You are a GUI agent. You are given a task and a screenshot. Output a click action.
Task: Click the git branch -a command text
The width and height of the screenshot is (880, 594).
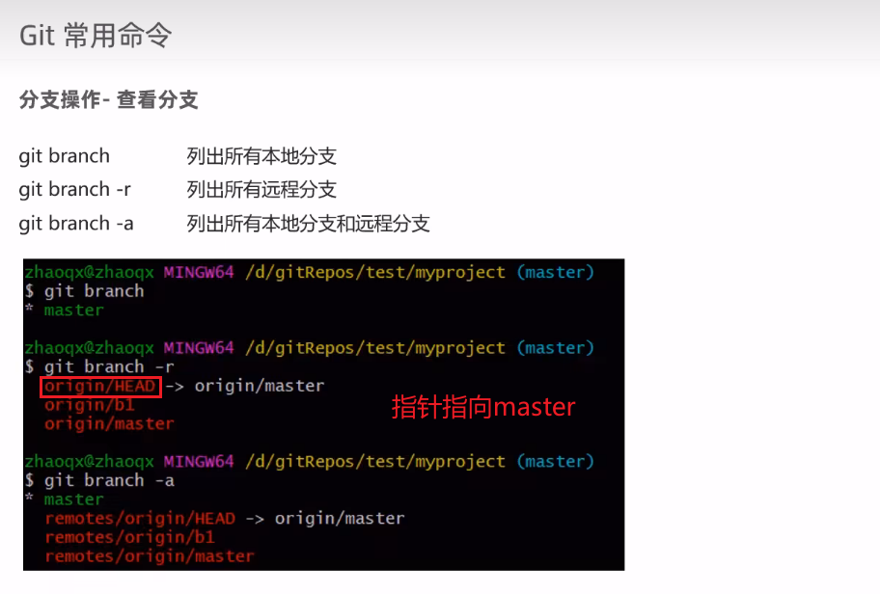pos(75,224)
